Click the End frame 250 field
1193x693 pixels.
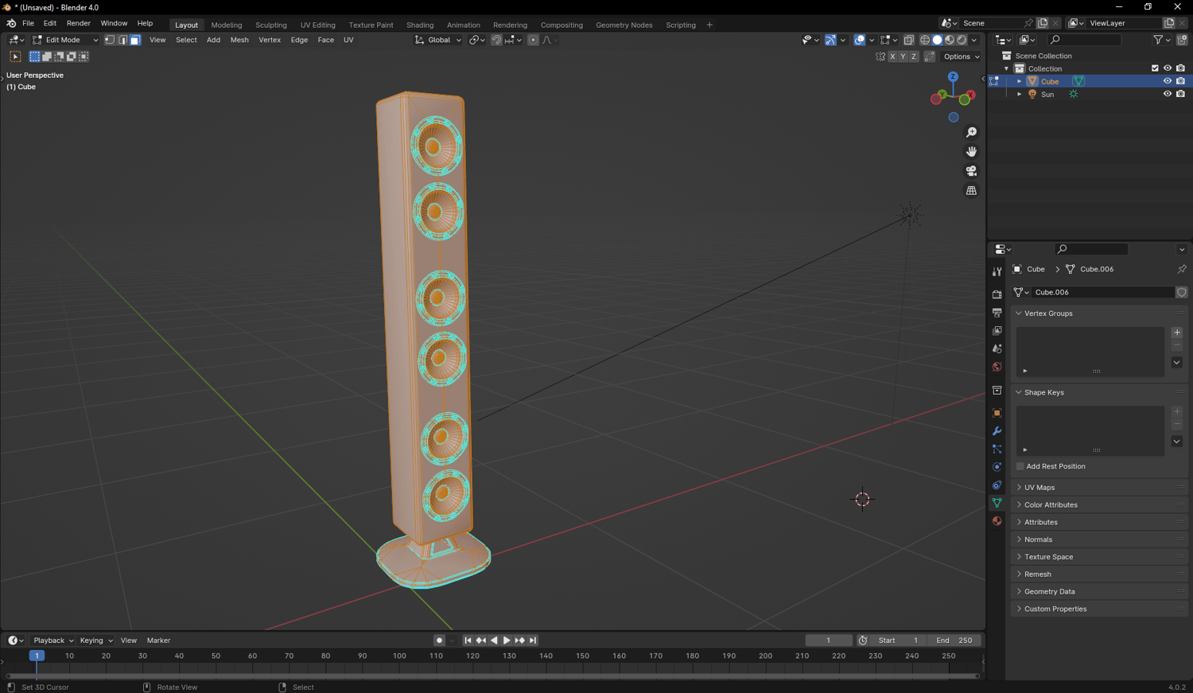(x=954, y=640)
